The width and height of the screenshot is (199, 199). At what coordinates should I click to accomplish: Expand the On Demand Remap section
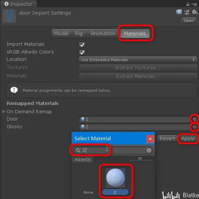(x=4, y=112)
